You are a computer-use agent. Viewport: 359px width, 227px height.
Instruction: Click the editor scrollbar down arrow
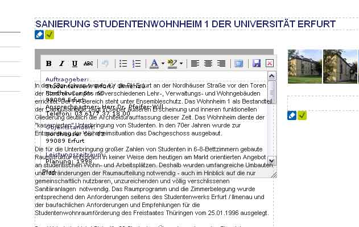pyautogui.click(x=271, y=161)
